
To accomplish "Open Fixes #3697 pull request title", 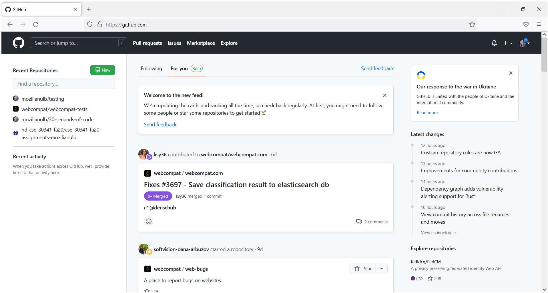I will click(236, 185).
